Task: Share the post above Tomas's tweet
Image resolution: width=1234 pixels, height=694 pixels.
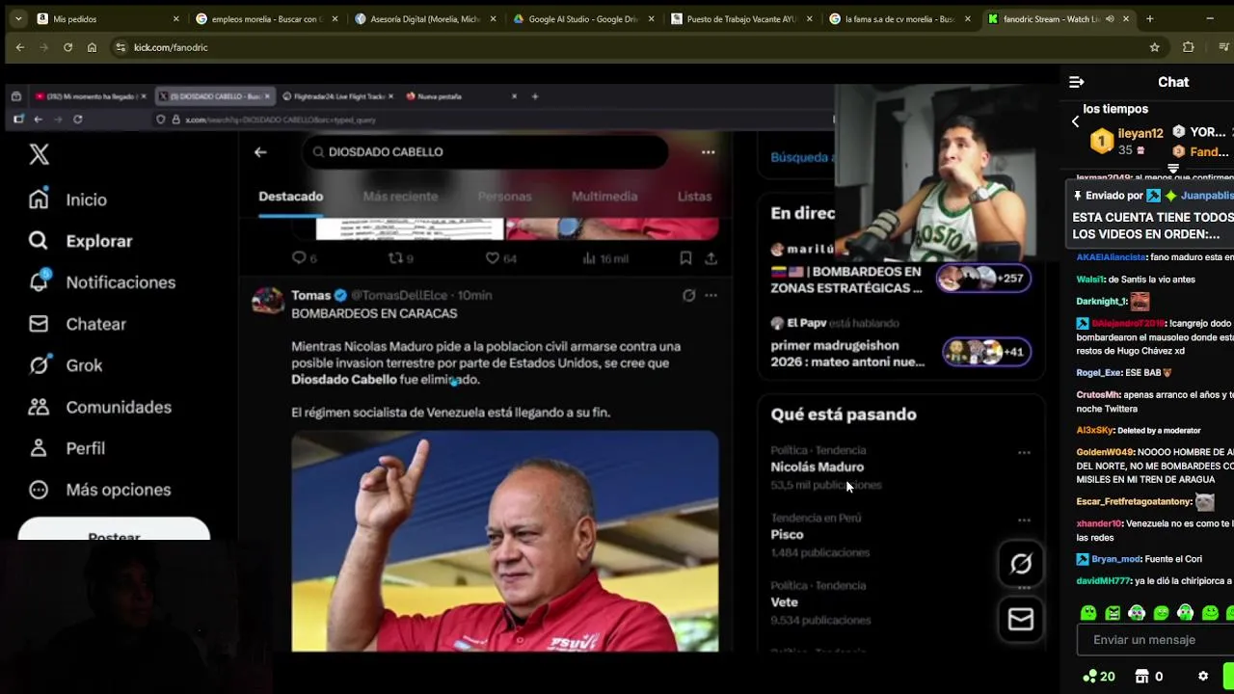Action: point(711,258)
